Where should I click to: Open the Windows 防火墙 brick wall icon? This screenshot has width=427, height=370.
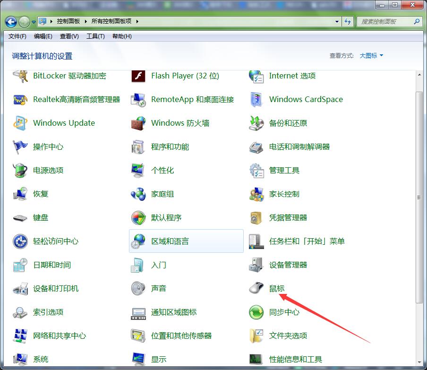pos(138,123)
